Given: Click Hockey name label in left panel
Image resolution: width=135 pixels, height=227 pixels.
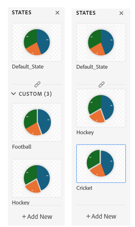Looking at the screenshot, I should (21, 203).
